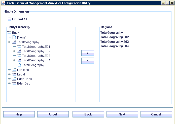
Task: Expand the Legal tree node
Action: (x=9, y=74)
